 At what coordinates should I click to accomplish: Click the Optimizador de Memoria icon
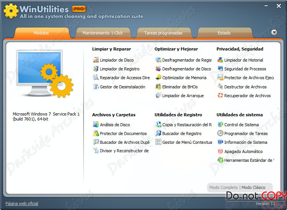pos(158,78)
